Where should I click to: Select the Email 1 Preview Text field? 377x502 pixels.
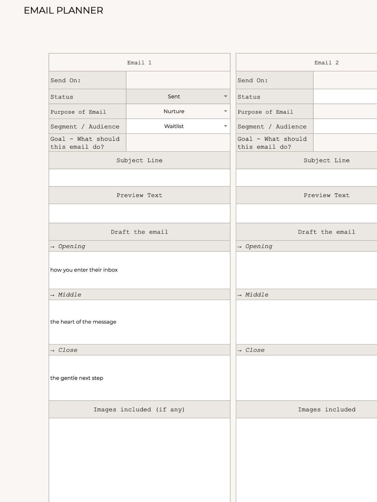139,213
